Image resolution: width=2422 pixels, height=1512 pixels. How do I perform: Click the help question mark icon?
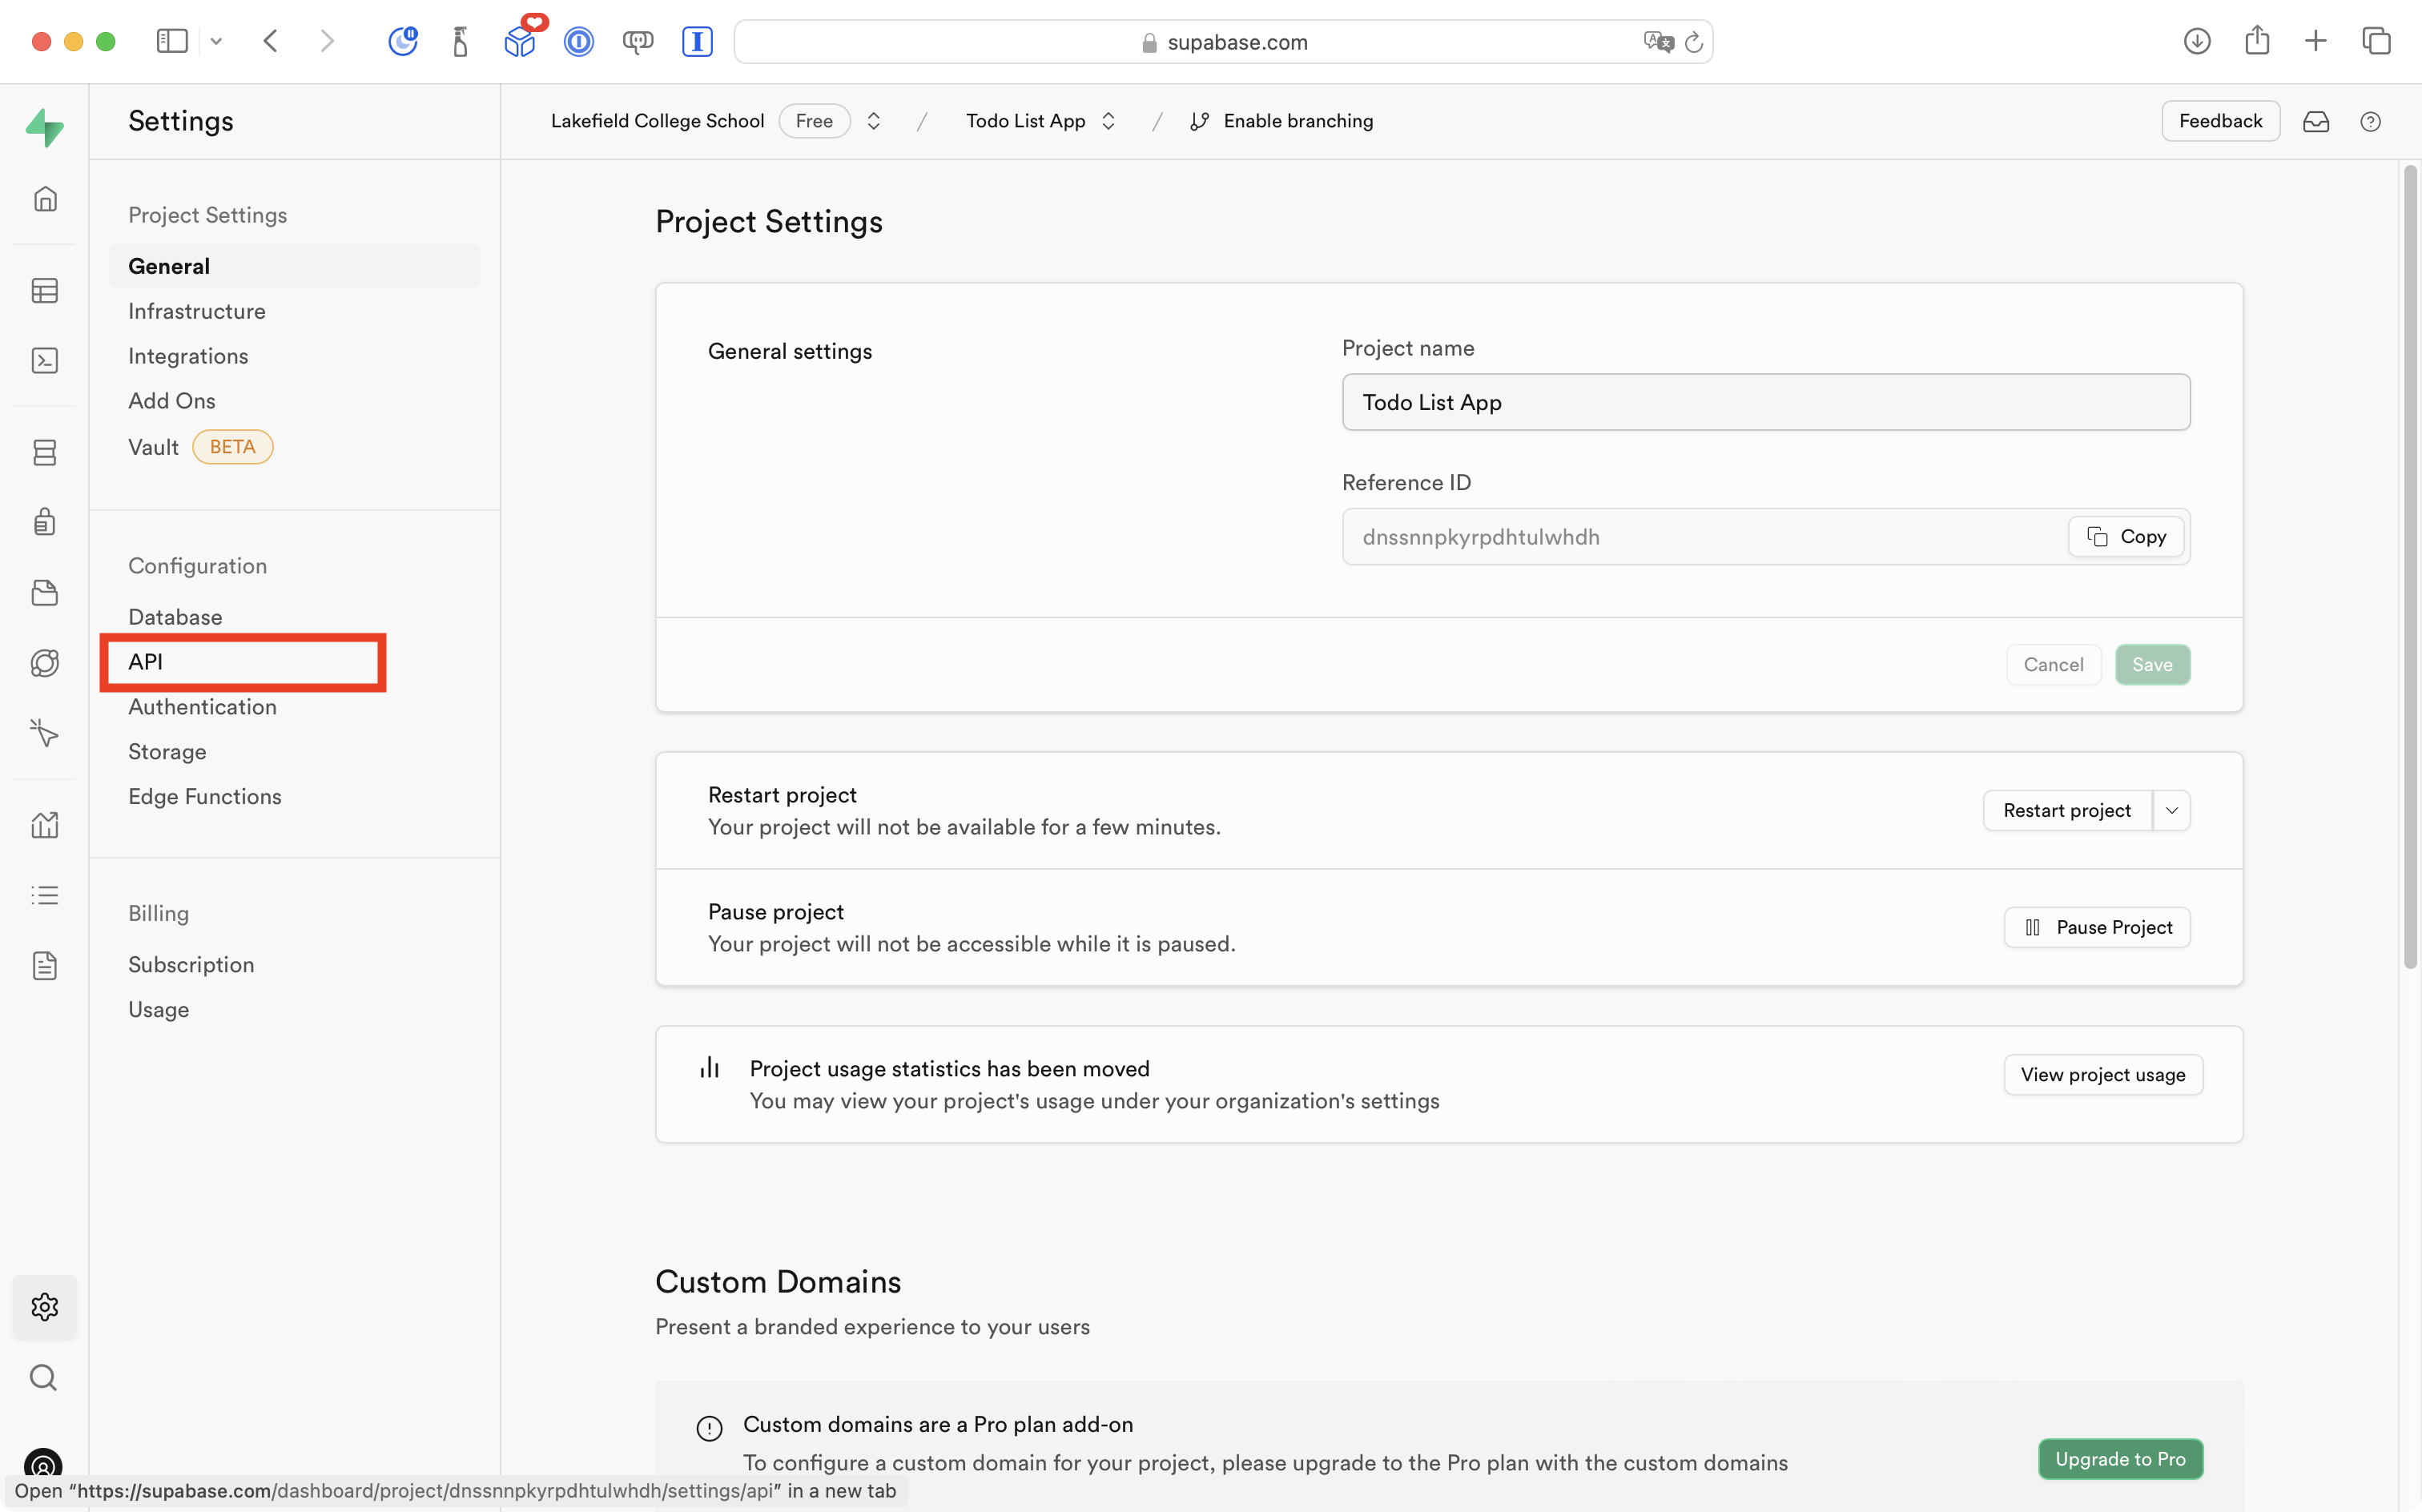click(2370, 122)
